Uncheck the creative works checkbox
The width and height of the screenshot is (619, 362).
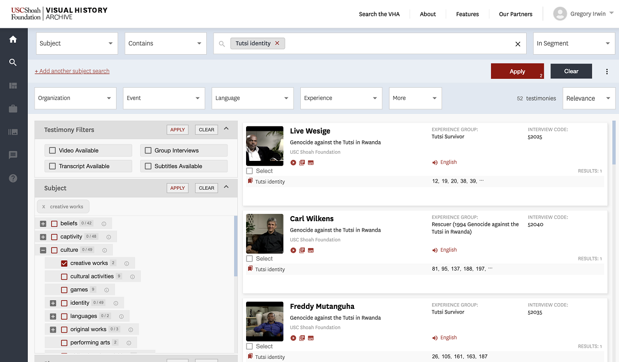click(64, 263)
